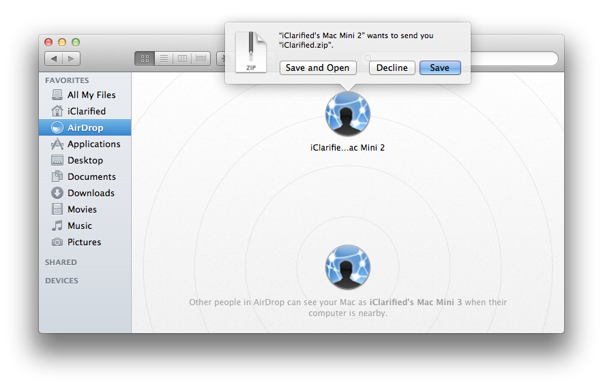This screenshot has height=387, width=603.
Task: Click the ZIP file icon in popup
Action: (250, 52)
